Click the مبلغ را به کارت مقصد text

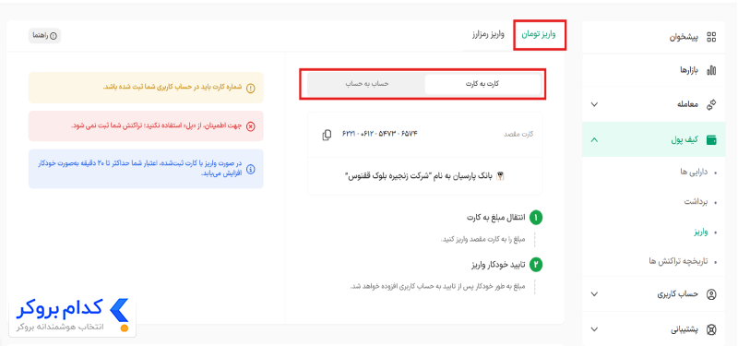coord(483,240)
